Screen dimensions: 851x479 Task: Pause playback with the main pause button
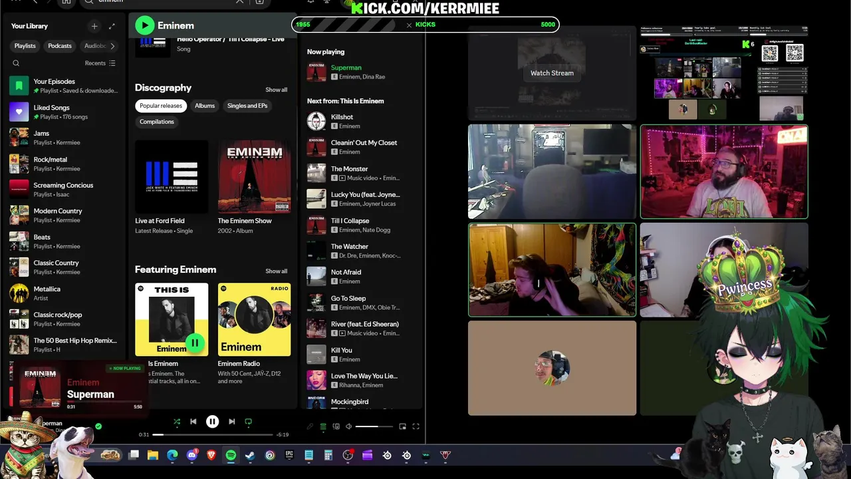212,421
